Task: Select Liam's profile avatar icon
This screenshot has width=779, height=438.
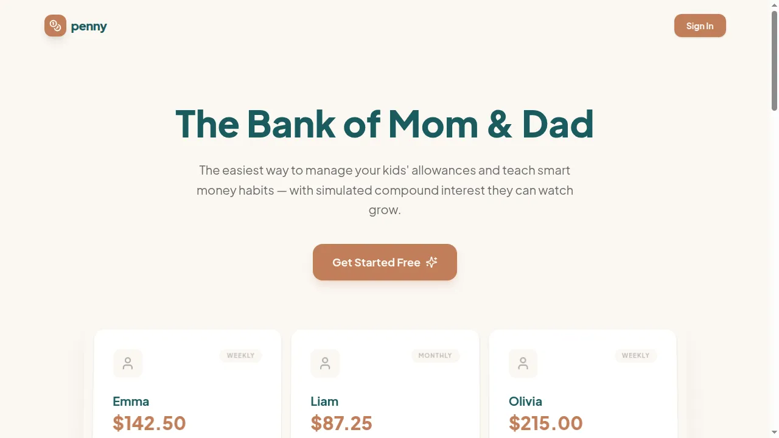Action: (x=325, y=363)
